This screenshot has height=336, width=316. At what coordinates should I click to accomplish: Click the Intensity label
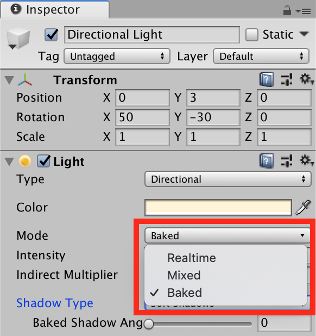coord(41,256)
